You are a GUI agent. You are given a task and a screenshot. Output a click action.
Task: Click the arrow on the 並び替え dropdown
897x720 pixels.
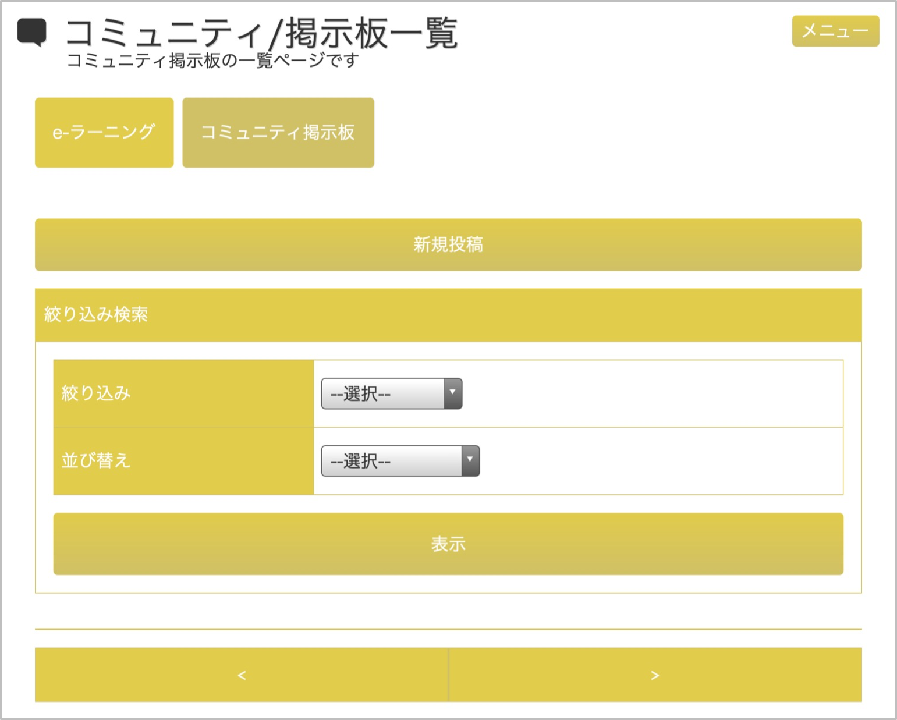pos(470,461)
